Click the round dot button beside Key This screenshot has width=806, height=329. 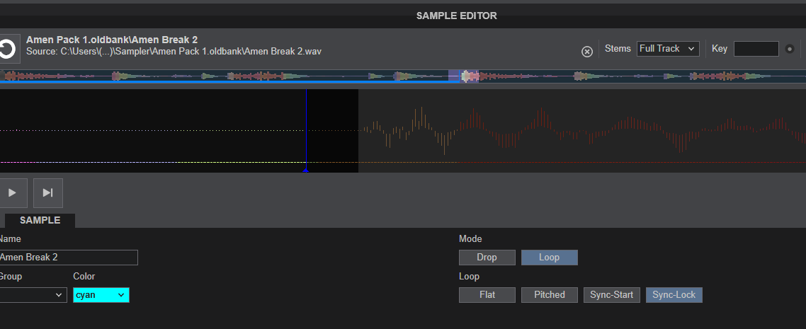click(790, 50)
